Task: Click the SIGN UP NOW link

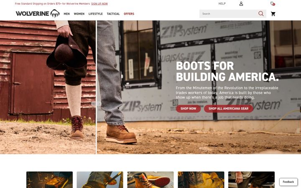Action: (x=99, y=4)
